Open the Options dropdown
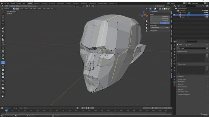 coord(169,6)
